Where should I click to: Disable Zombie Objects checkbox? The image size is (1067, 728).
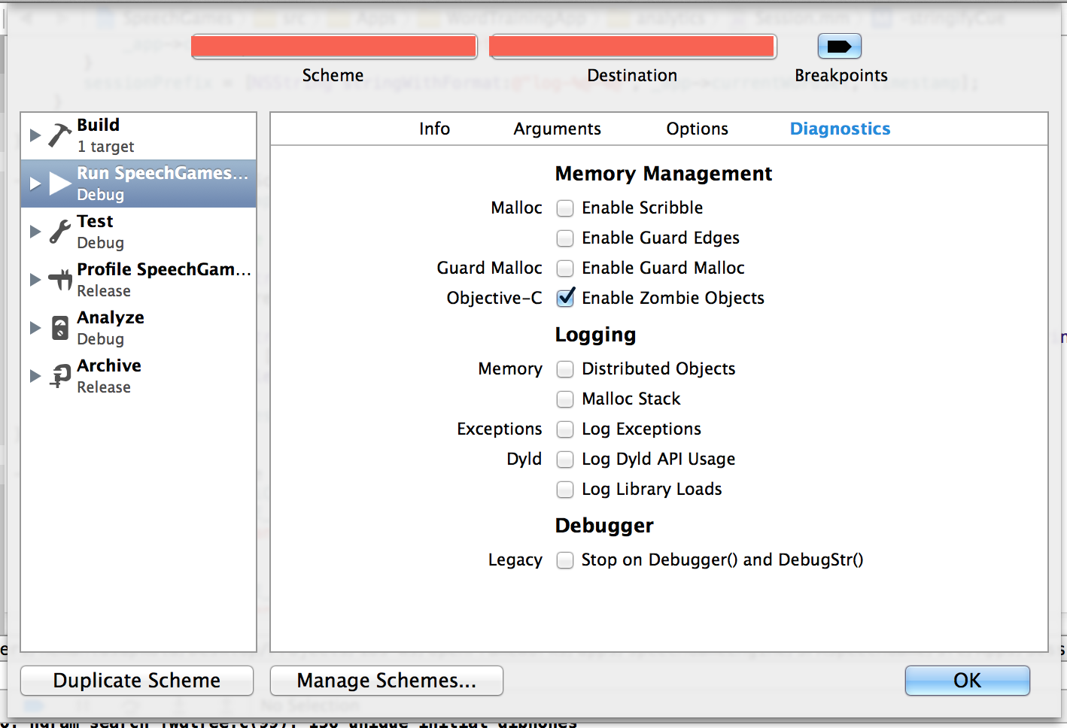(x=565, y=298)
